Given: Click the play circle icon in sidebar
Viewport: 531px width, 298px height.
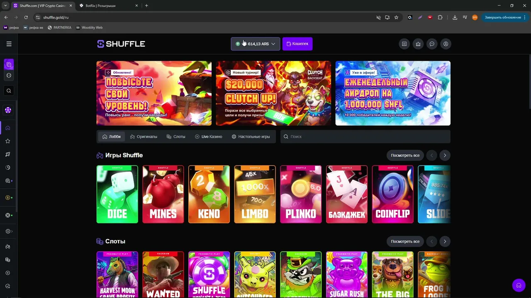Looking at the screenshot, I should pos(8,273).
